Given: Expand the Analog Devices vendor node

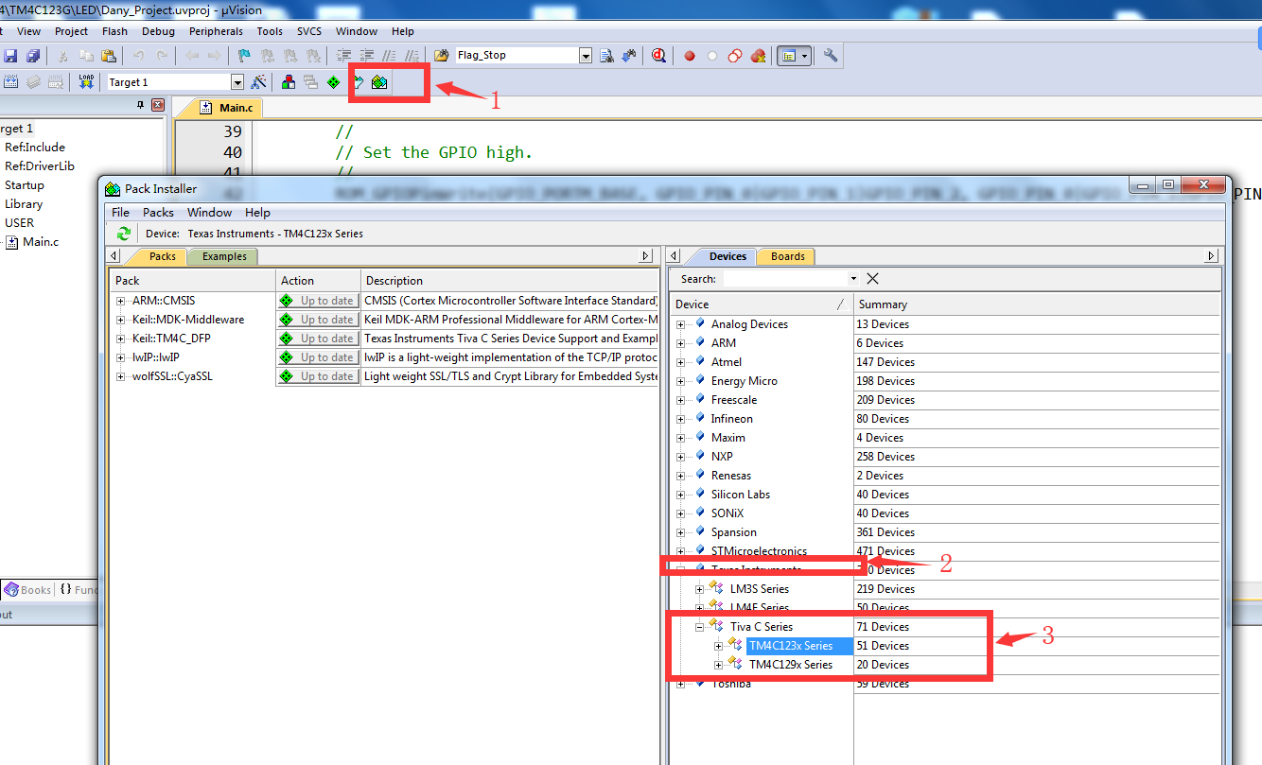Looking at the screenshot, I should pos(681,324).
